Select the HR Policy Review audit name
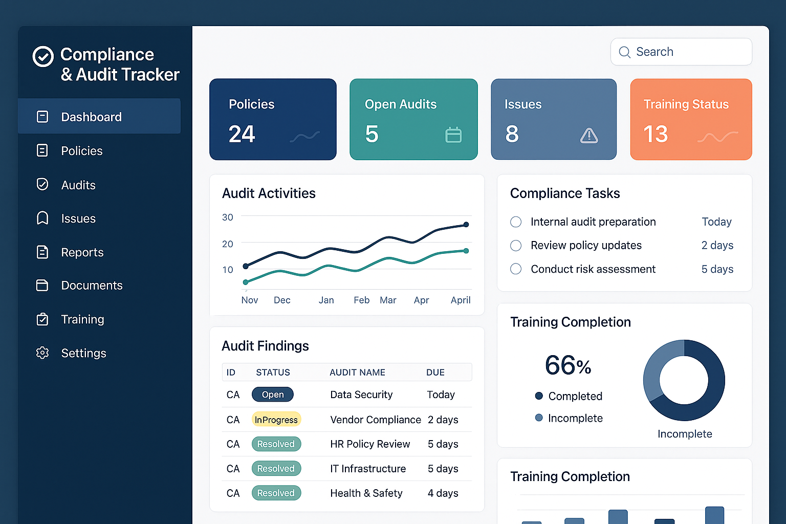Viewport: 786px width, 524px height. [x=370, y=444]
